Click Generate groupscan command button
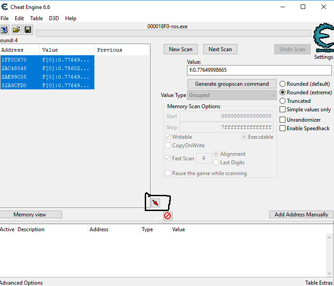334x286 pixels. pos(232,84)
